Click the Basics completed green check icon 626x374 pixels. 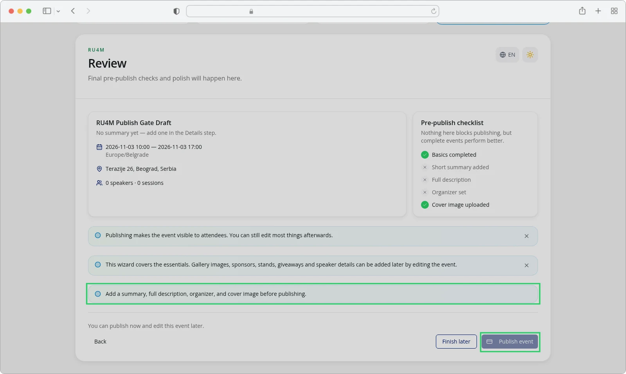point(425,155)
